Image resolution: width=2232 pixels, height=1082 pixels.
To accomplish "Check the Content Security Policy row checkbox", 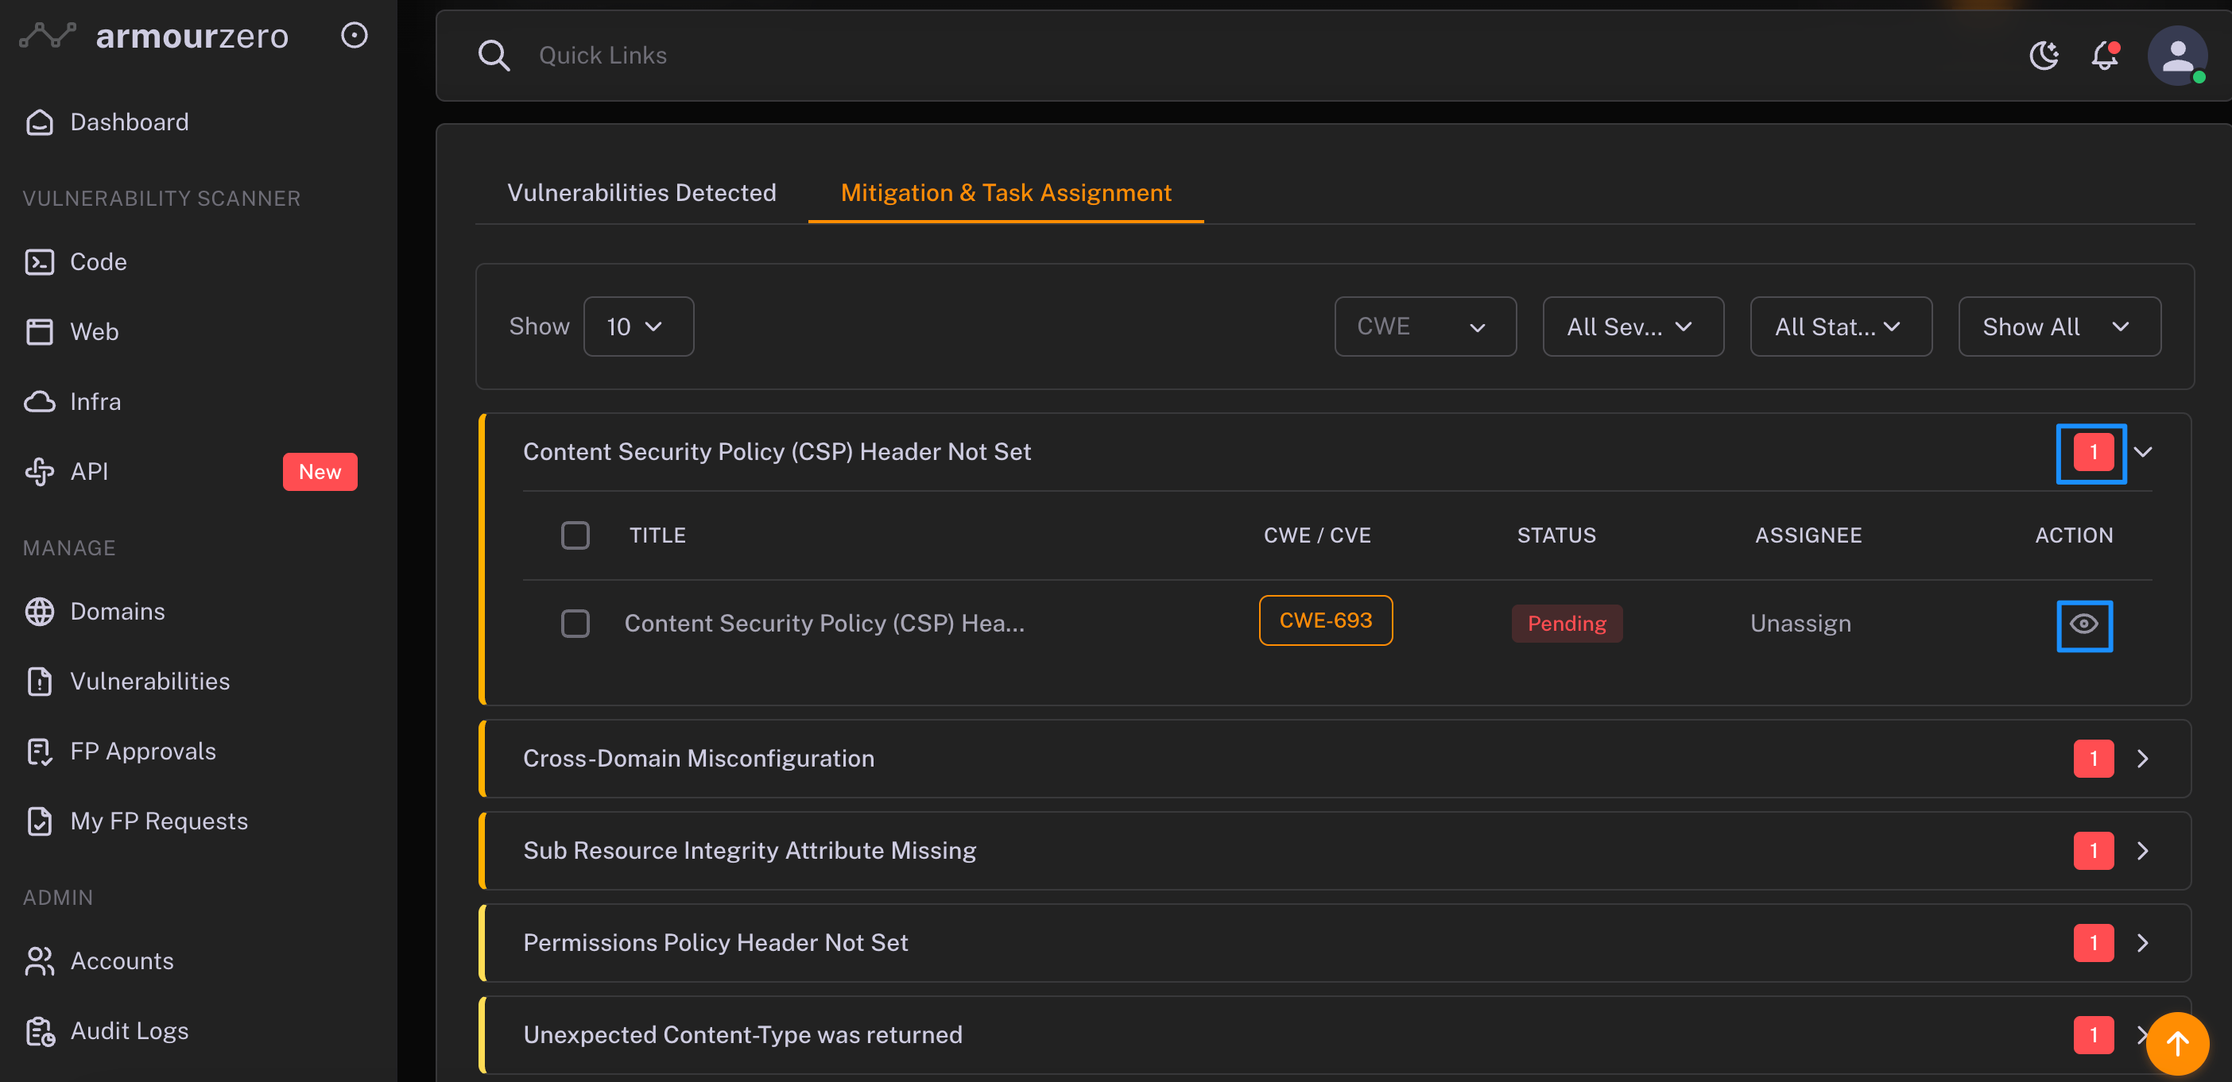I will tap(575, 624).
